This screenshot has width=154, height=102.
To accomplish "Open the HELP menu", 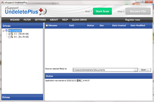I will coord(65,20).
